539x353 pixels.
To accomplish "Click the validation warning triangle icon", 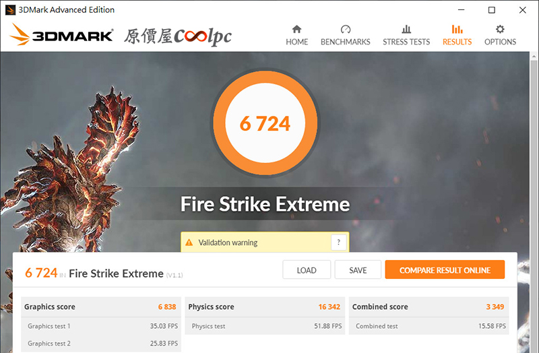I will [189, 243].
